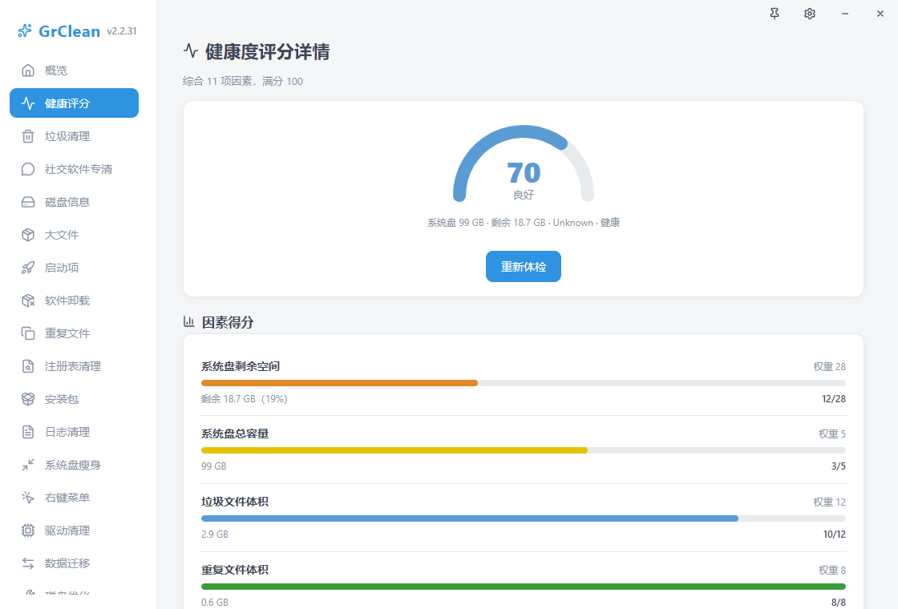Open 数据迁移
This screenshot has width=898, height=609.
tap(74, 563)
